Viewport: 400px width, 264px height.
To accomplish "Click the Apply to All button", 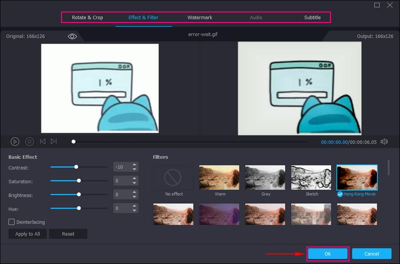I will 27,234.
